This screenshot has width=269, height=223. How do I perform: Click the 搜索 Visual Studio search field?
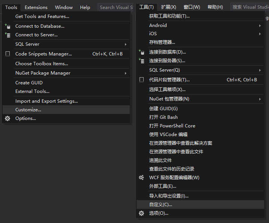tap(250, 7)
